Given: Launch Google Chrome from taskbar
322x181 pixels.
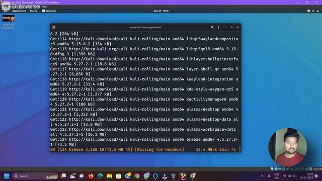Looking at the screenshot, I should (x=137, y=176).
